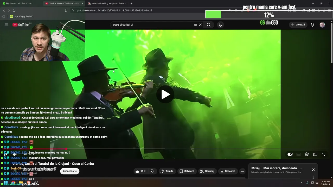Open Mixaj panel vertical three-dot options

pos(313,177)
